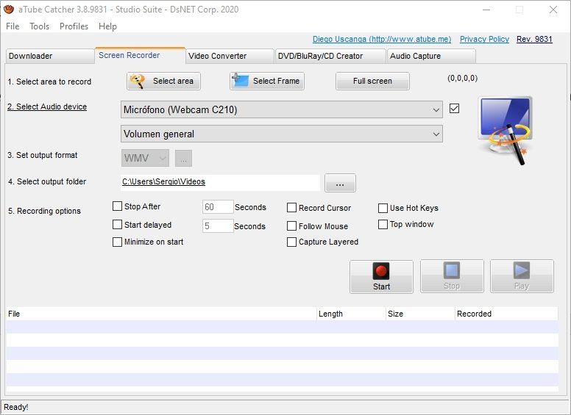Switch to the Video Converter tab
Viewport: 571px width, 415px height.
230,56
